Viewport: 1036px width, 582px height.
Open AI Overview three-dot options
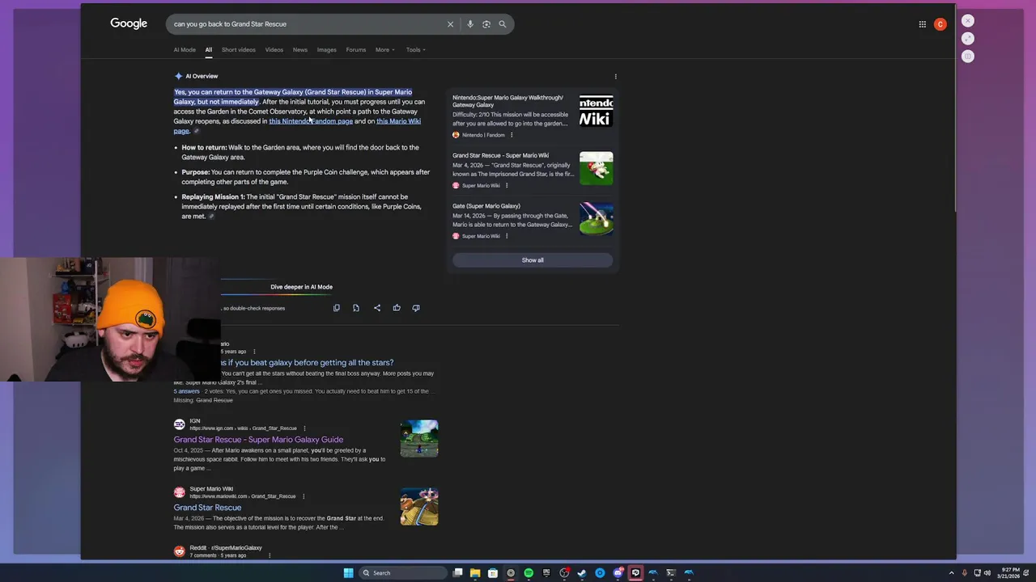tap(615, 77)
